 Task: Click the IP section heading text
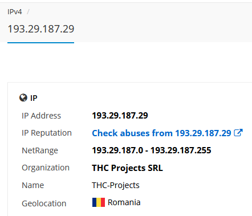[x=34, y=98]
